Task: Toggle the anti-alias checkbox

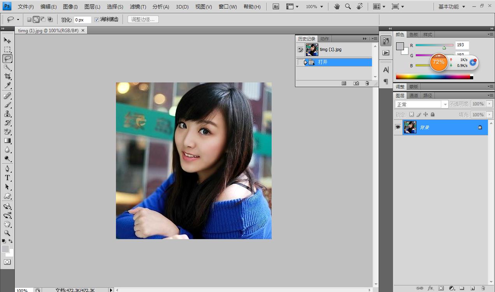Action: [97, 19]
